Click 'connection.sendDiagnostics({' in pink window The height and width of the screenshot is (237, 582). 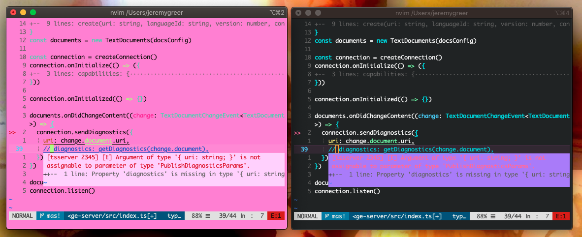85,132
